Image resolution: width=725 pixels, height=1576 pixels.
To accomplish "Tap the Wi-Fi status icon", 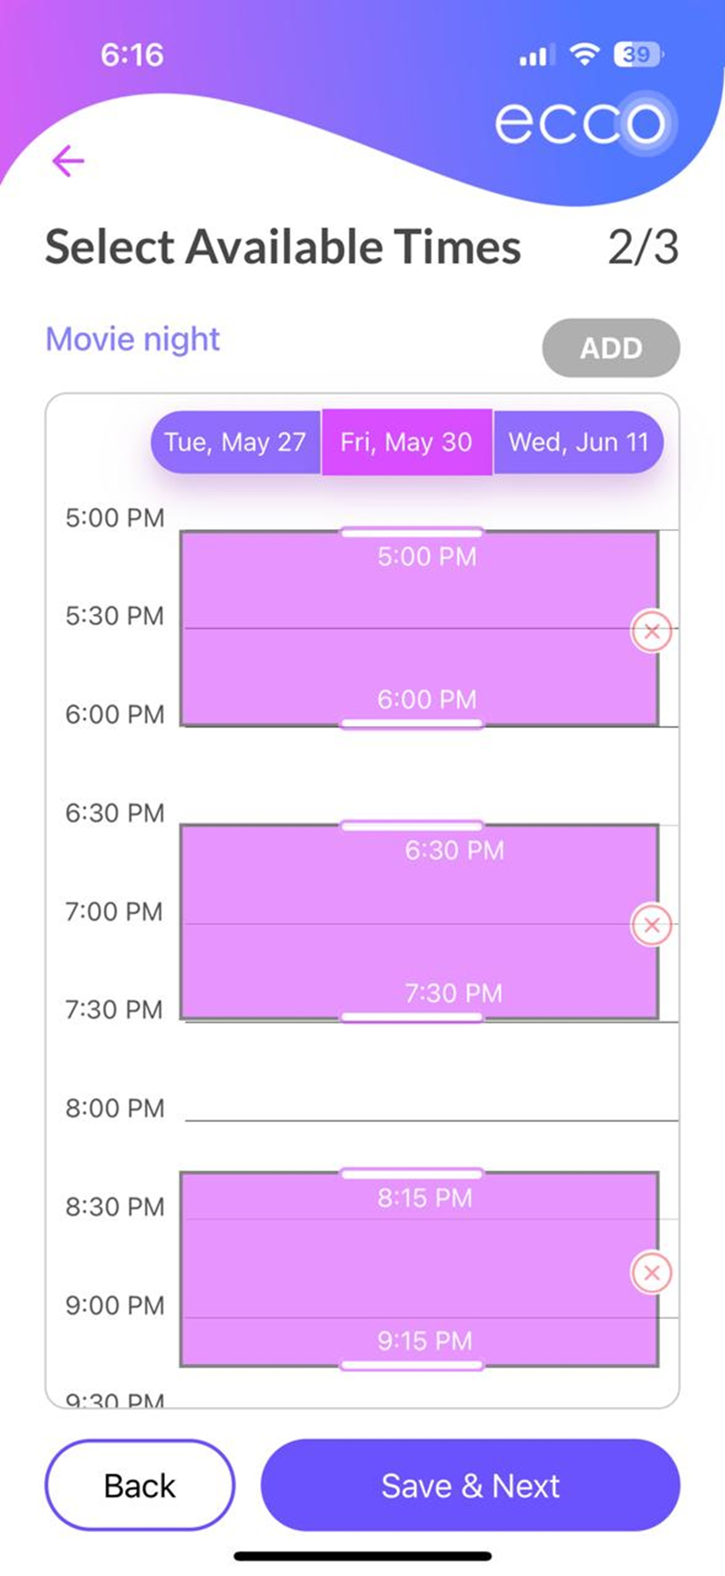I will (x=584, y=55).
